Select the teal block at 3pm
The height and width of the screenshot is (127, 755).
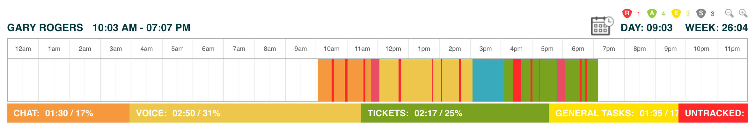(x=488, y=80)
